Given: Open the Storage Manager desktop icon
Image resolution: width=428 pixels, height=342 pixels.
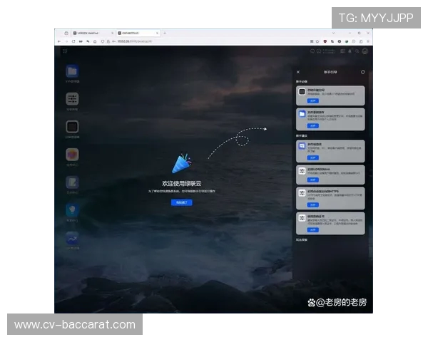Looking at the screenshot, I should pos(72,128).
